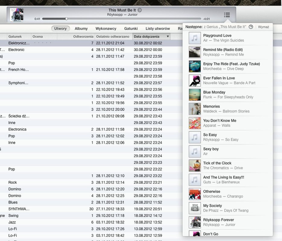Click date 19.08.2012 20:51
The height and width of the screenshot is (241, 282).
coord(148,209)
